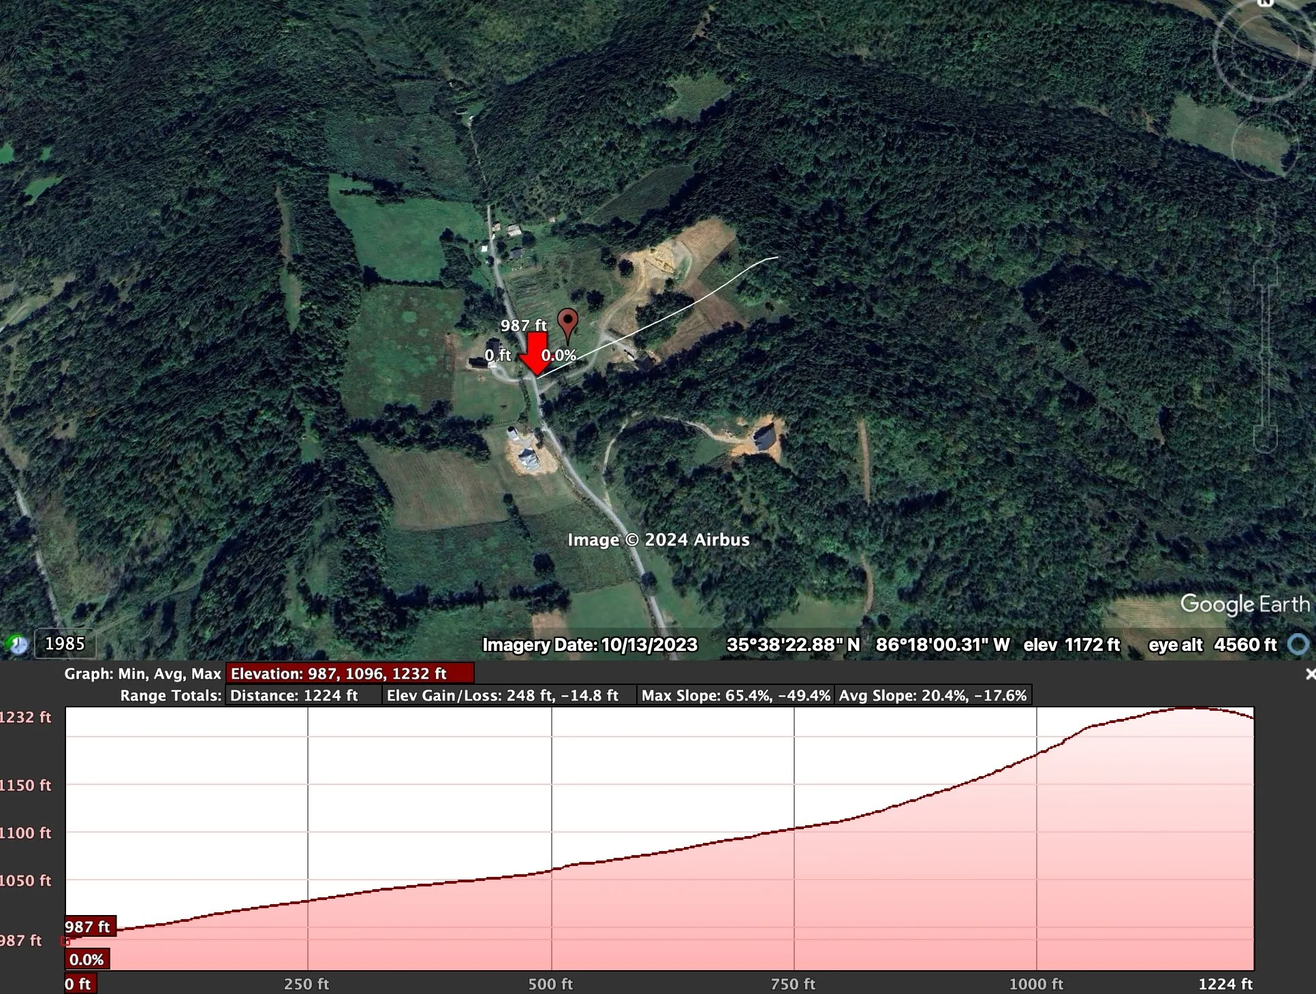The width and height of the screenshot is (1316, 994).
Task: Click the 1150 ft y-axis label
Action: [x=25, y=785]
